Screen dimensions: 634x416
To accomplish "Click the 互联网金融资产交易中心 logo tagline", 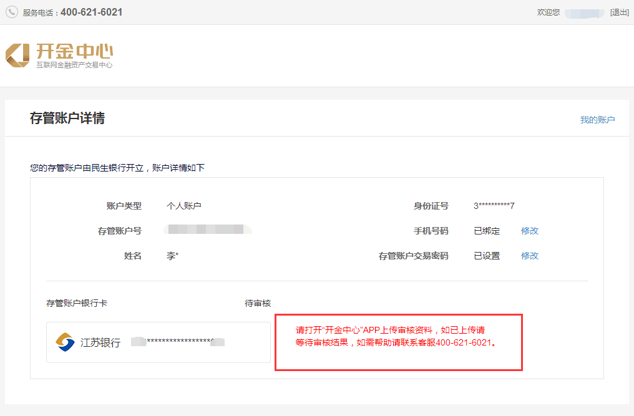I will click(74, 65).
